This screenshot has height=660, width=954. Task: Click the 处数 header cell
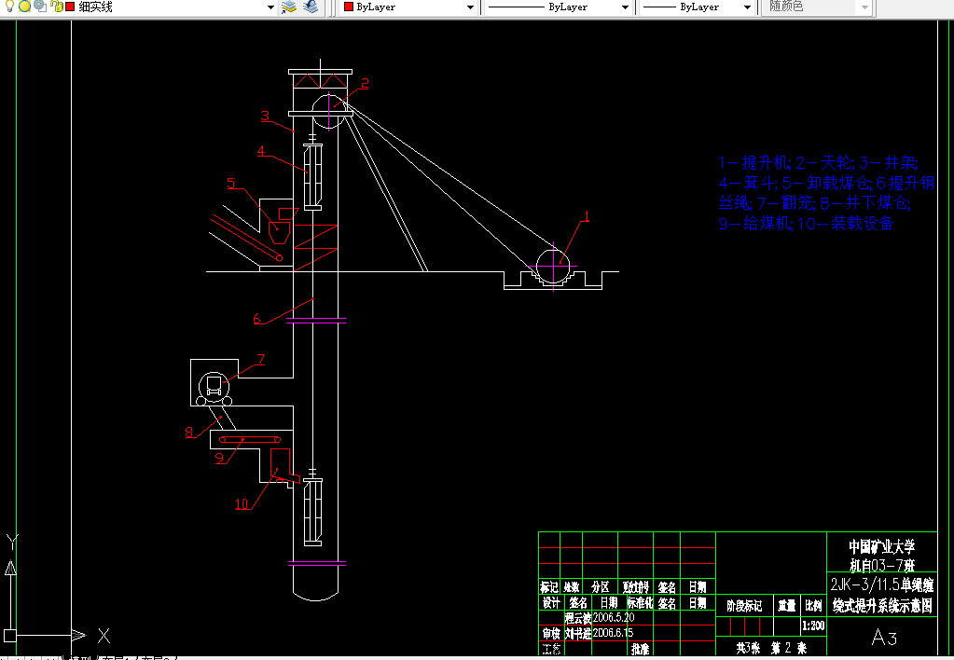tap(572, 587)
